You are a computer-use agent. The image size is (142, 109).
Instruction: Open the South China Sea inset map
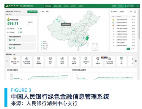pyautogui.click(x=95, y=47)
